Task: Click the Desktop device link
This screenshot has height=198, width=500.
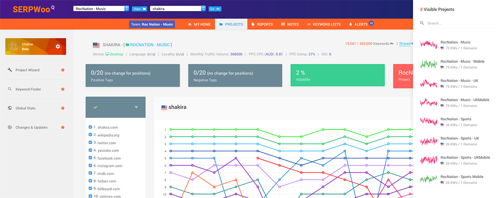Action: [x=114, y=54]
